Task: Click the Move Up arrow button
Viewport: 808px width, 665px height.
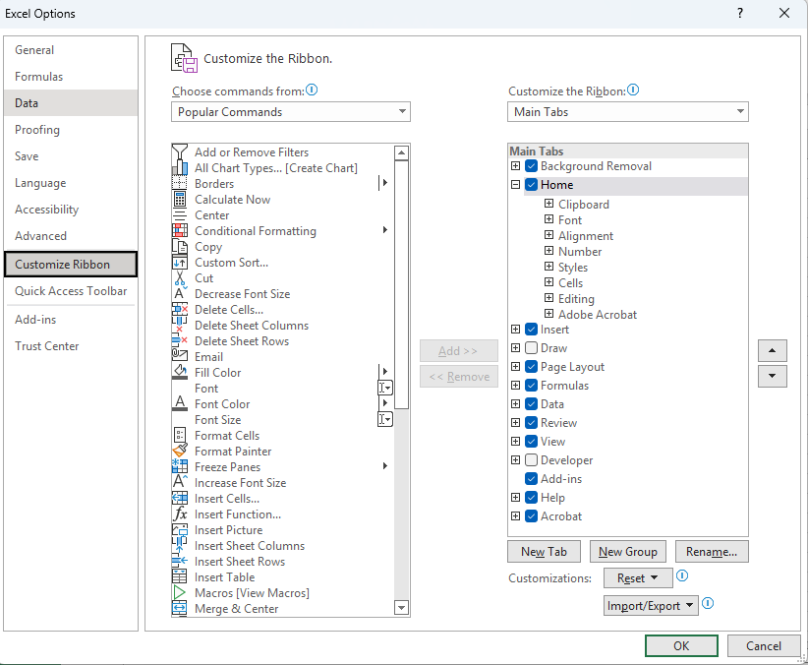Action: pos(772,350)
